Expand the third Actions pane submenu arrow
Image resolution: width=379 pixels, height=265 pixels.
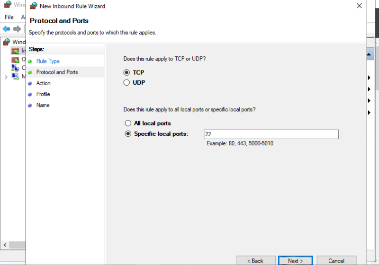(369, 100)
